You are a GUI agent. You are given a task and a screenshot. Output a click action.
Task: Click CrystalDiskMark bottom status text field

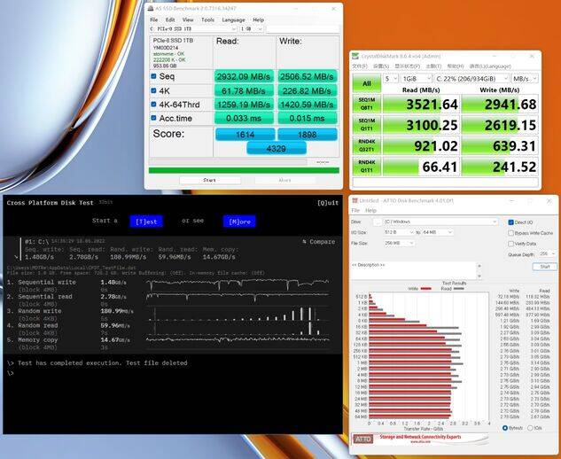coord(446,183)
